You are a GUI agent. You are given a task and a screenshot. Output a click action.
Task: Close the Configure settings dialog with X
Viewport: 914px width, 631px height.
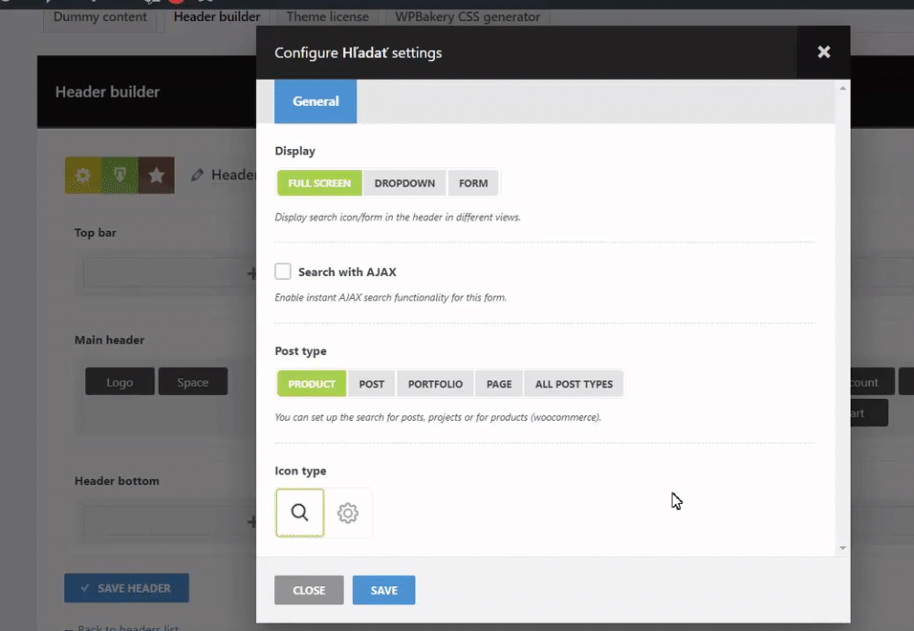[x=824, y=52]
